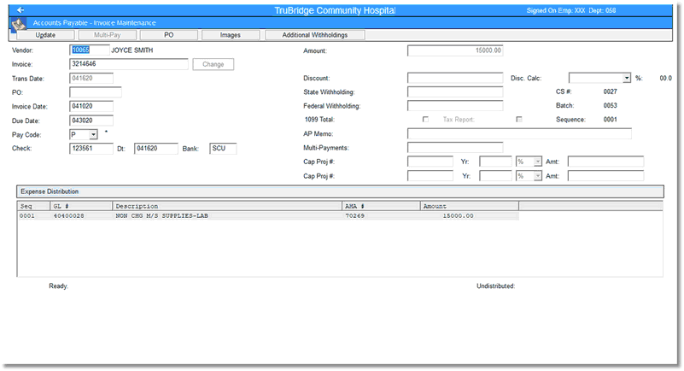Click the Trans Date field

tap(91, 79)
